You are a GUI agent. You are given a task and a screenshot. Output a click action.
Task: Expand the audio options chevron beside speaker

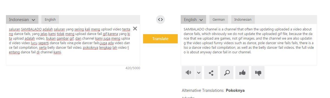click(199, 73)
